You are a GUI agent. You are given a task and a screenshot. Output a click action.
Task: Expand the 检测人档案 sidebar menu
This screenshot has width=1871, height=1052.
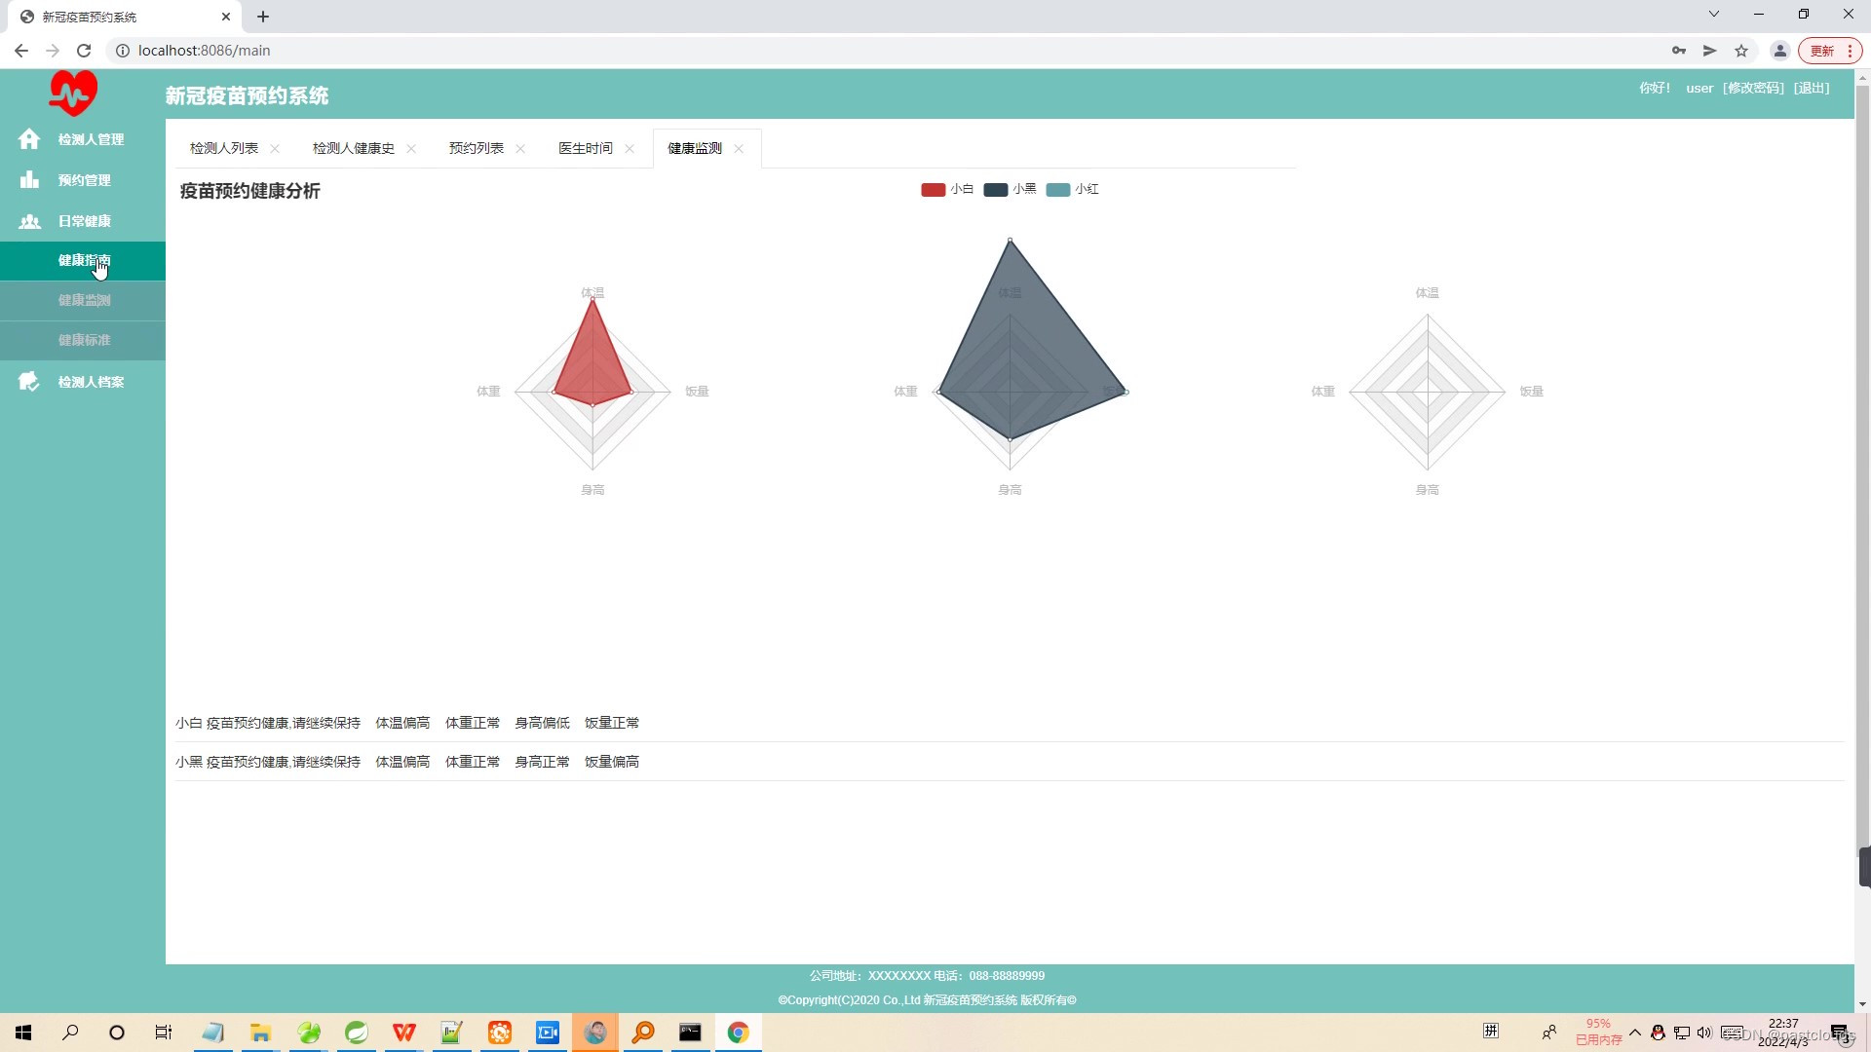91,382
